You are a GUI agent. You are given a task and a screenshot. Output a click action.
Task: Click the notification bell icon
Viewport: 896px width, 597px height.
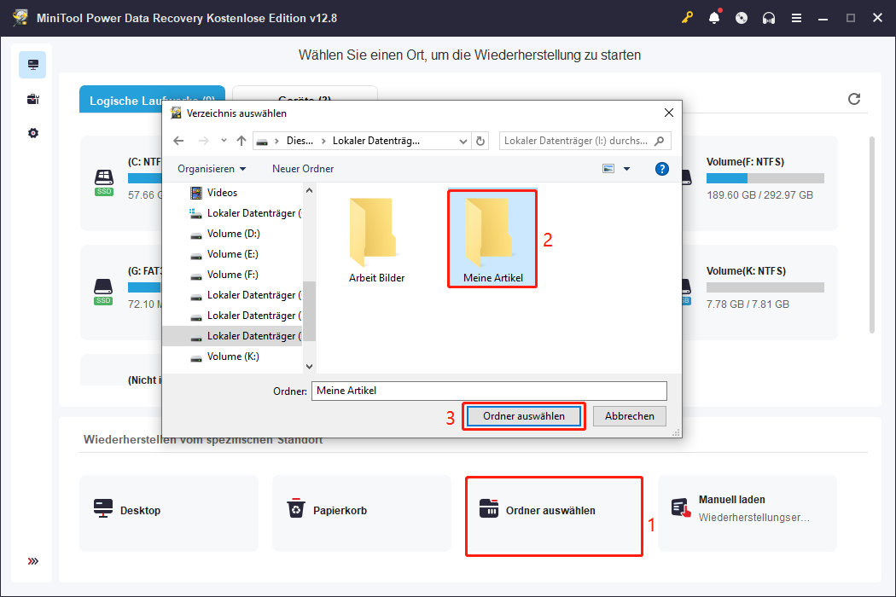[x=714, y=17]
